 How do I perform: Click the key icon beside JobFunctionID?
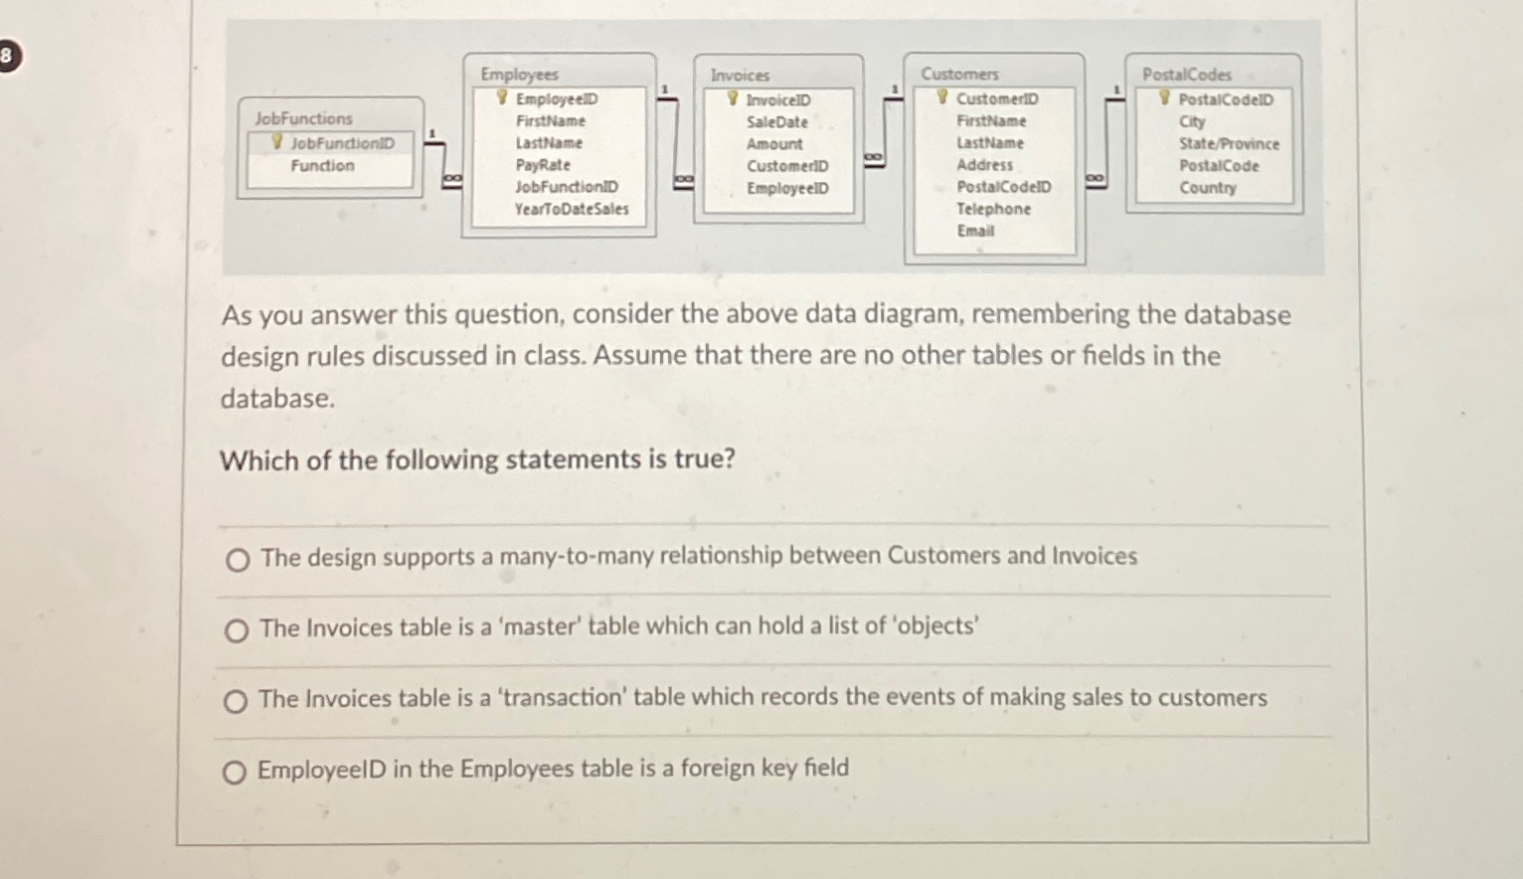[275, 143]
